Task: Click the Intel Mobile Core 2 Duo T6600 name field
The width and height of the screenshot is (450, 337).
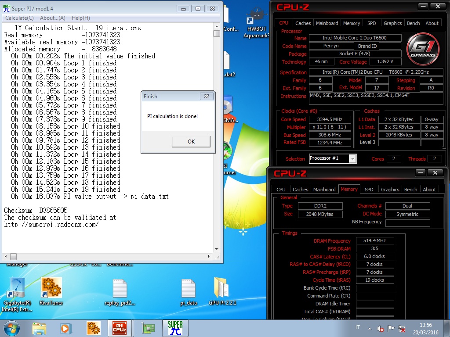Action: tap(355, 38)
